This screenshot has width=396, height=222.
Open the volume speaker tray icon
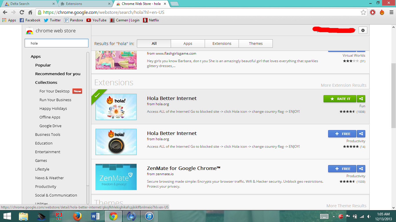coord(368,216)
